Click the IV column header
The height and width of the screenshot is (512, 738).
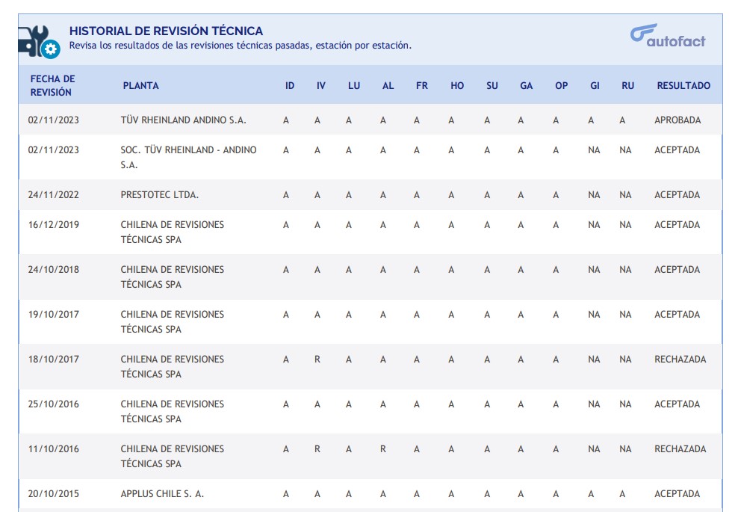coord(321,85)
